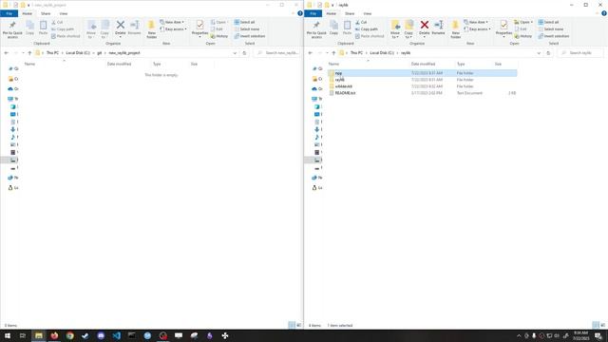The width and height of the screenshot is (608, 342).
Task: Open Move to dropdown in raylib window
Action: coord(395,29)
